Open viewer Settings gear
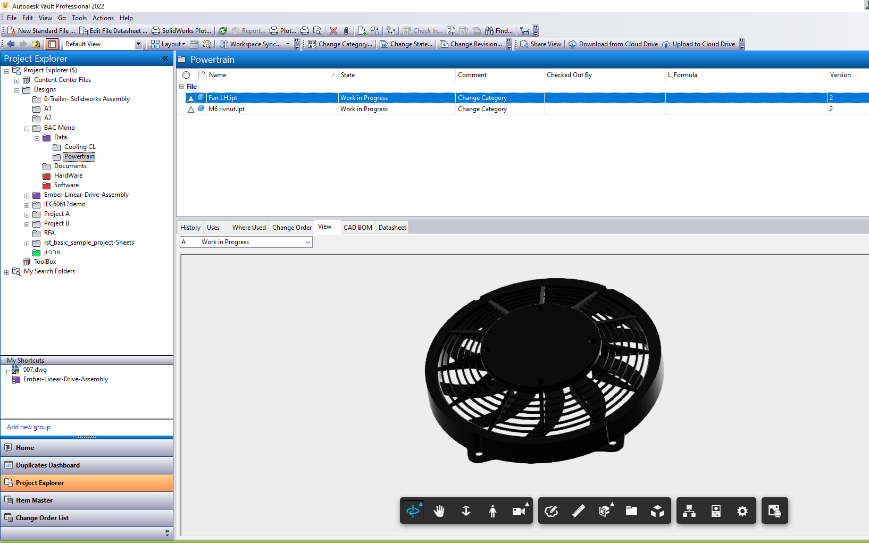 (742, 511)
